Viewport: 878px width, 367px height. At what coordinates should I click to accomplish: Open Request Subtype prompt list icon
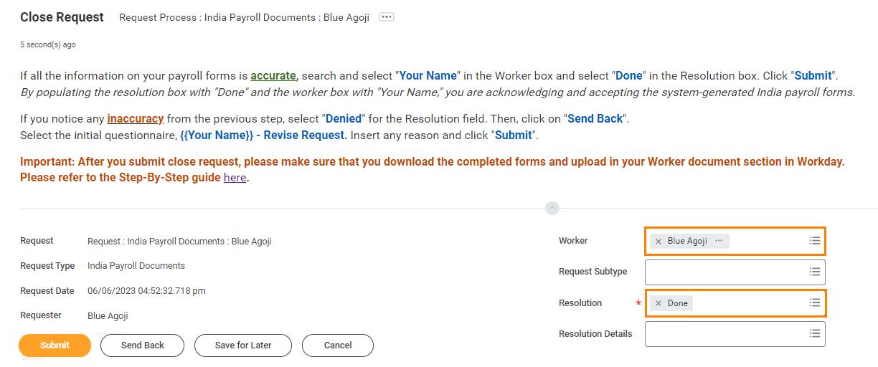tap(814, 272)
